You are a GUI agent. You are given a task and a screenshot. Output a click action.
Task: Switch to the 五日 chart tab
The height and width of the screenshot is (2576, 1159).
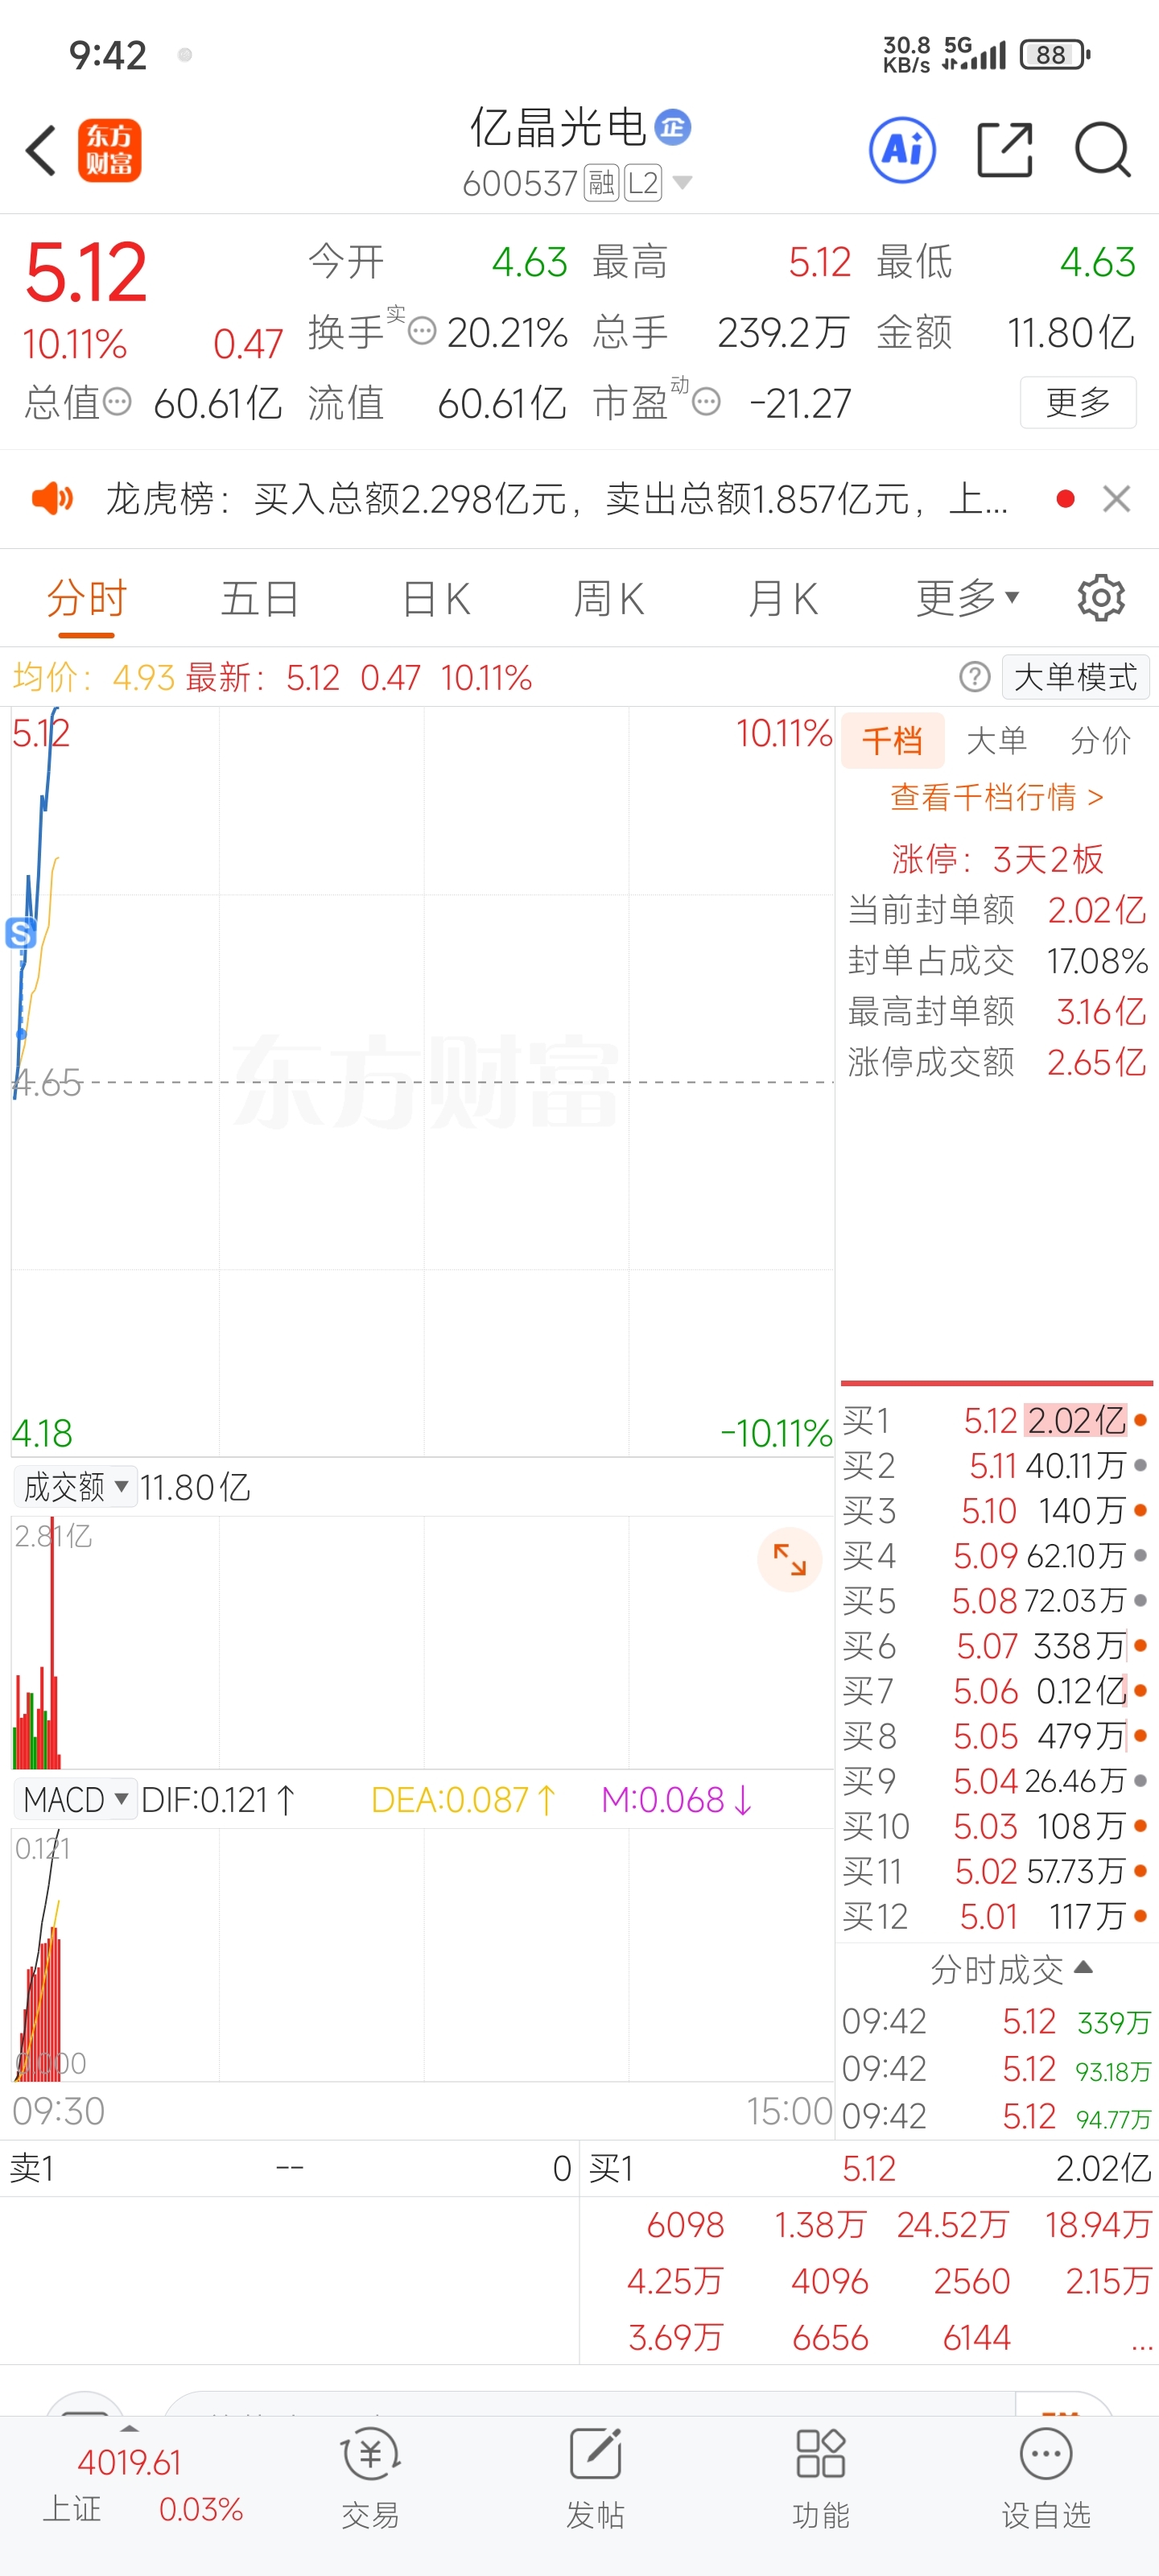click(x=260, y=599)
